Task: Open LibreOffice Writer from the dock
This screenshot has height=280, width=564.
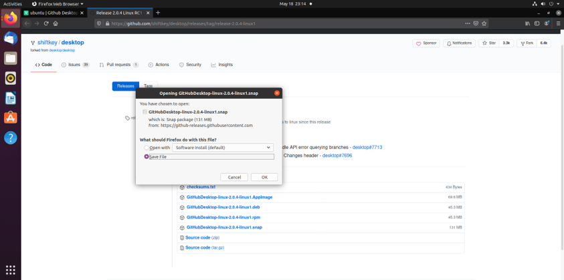Action: click(x=10, y=98)
